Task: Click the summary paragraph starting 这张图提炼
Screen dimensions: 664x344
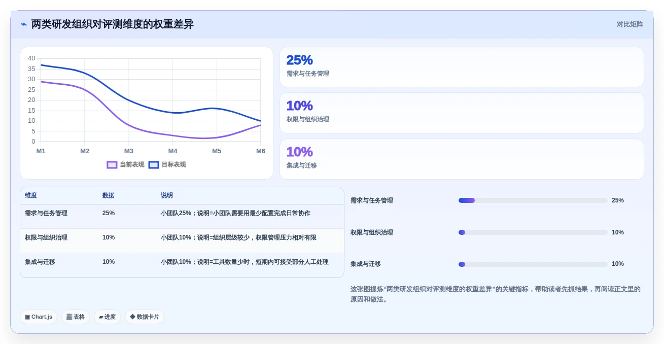Action: [x=496, y=294]
